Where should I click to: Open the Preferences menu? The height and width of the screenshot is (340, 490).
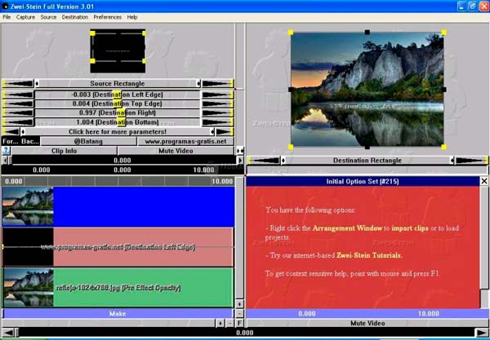point(108,17)
